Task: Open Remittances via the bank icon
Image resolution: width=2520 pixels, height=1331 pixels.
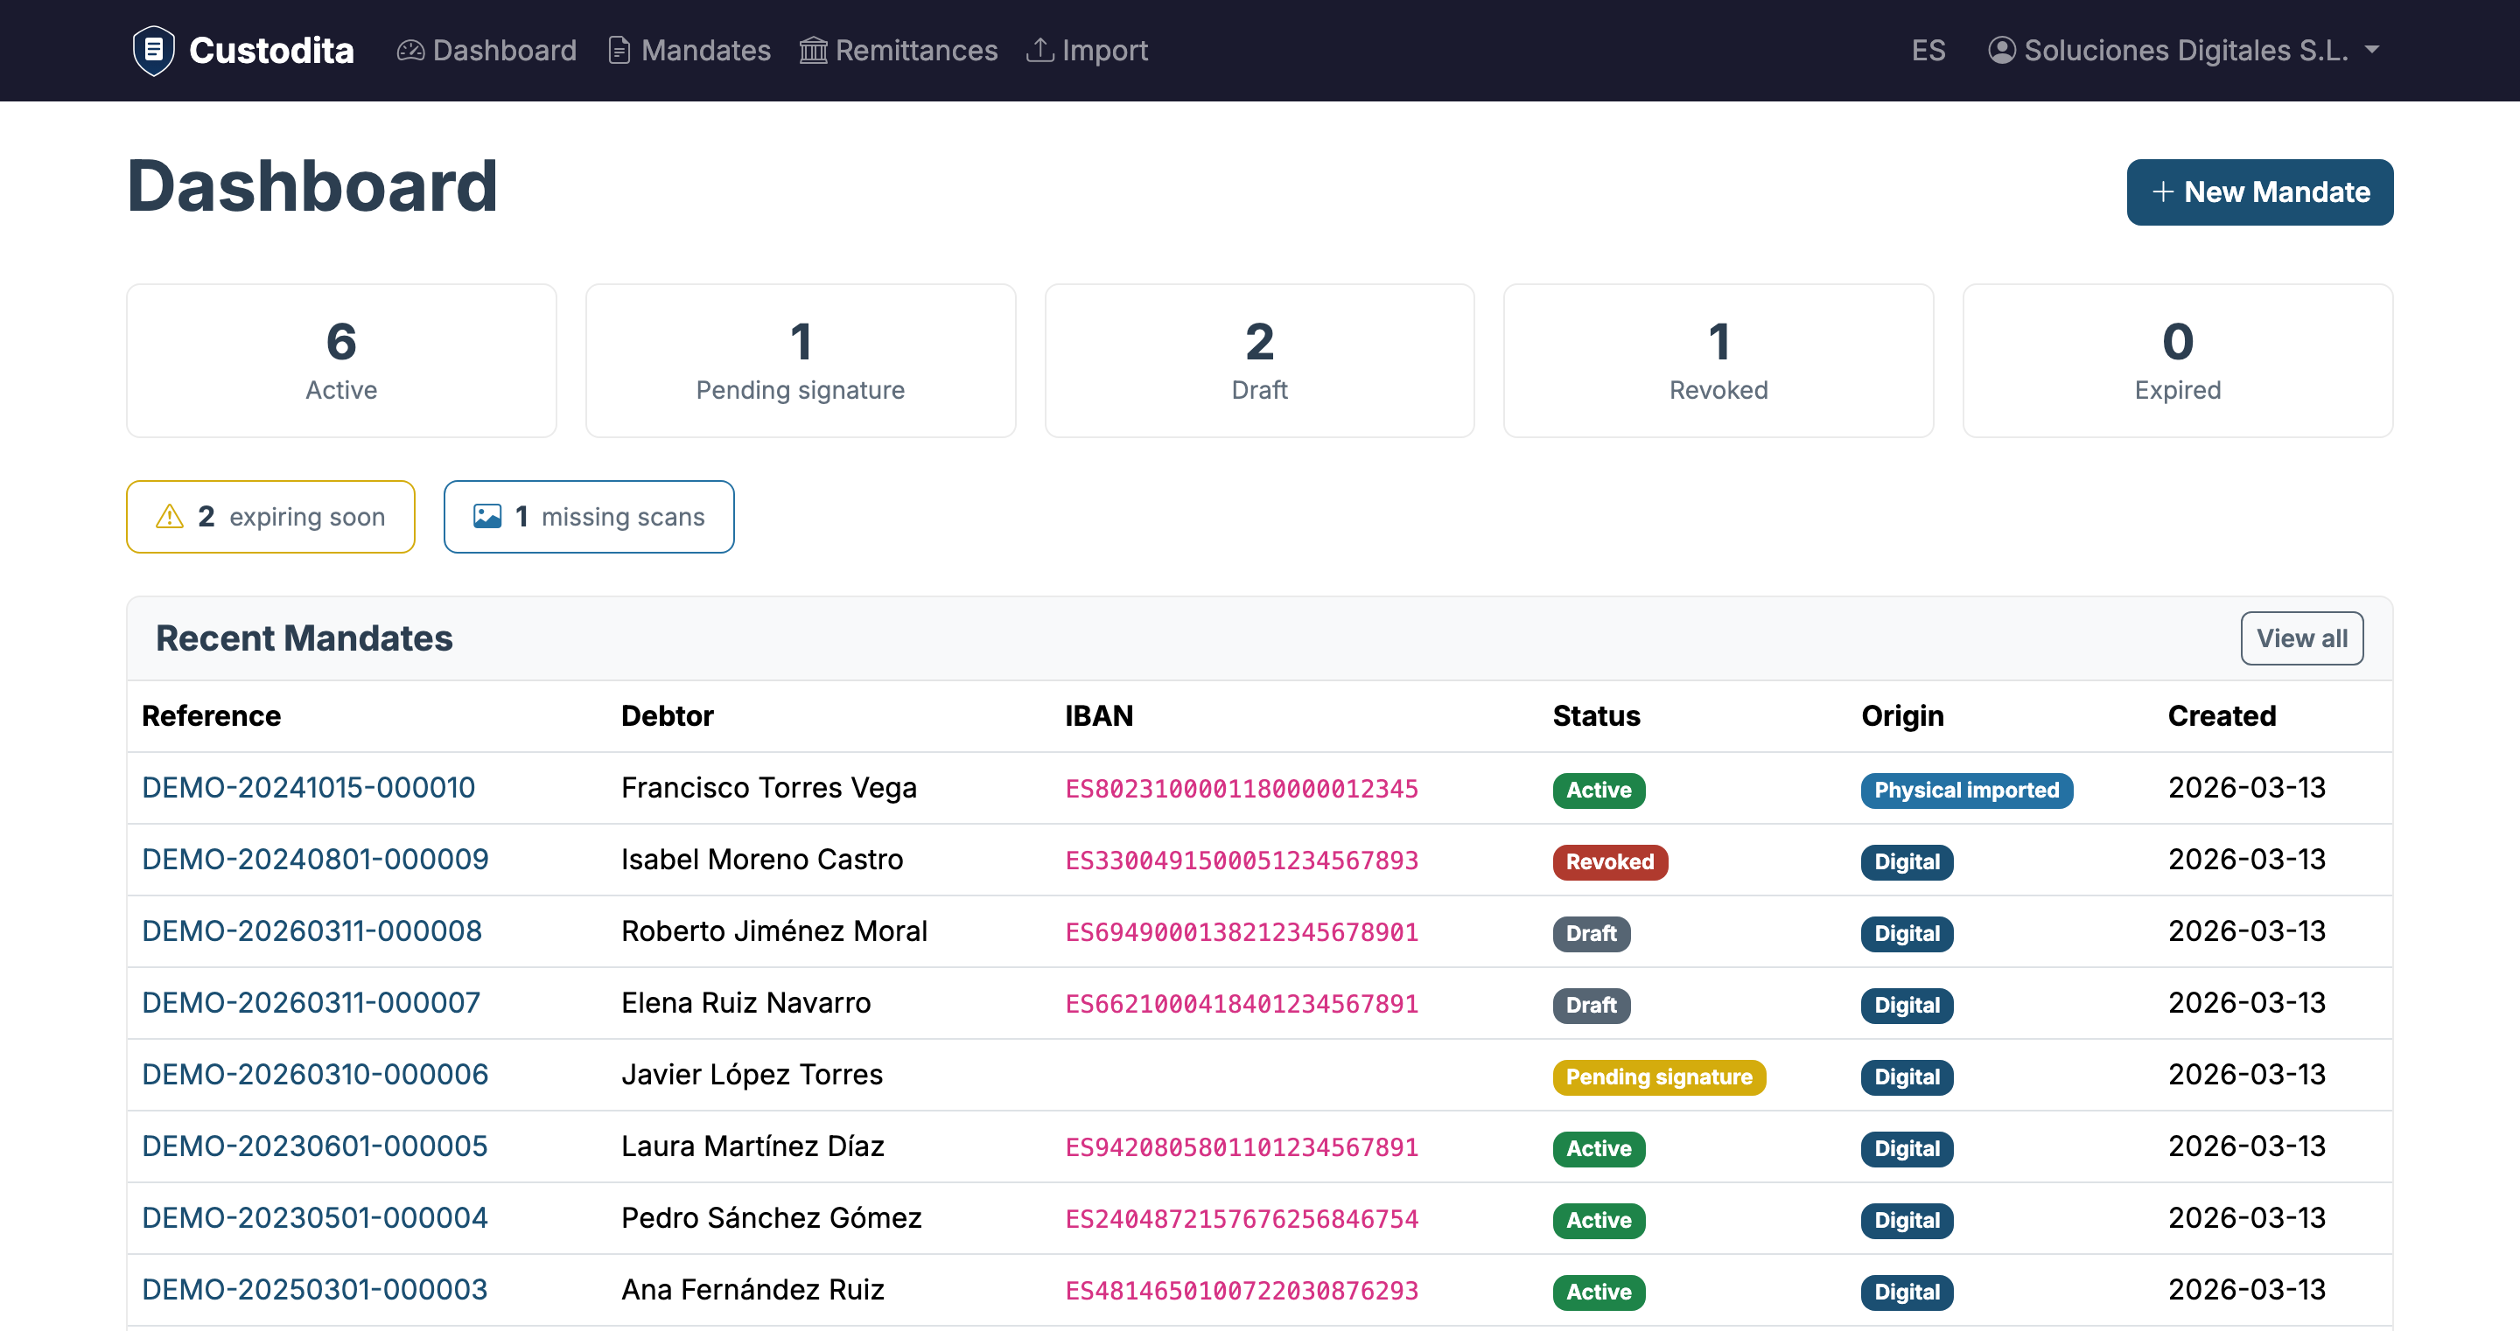Action: click(x=813, y=50)
